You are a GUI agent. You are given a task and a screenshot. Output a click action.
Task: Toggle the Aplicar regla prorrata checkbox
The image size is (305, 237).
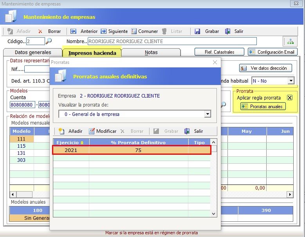point(290,98)
